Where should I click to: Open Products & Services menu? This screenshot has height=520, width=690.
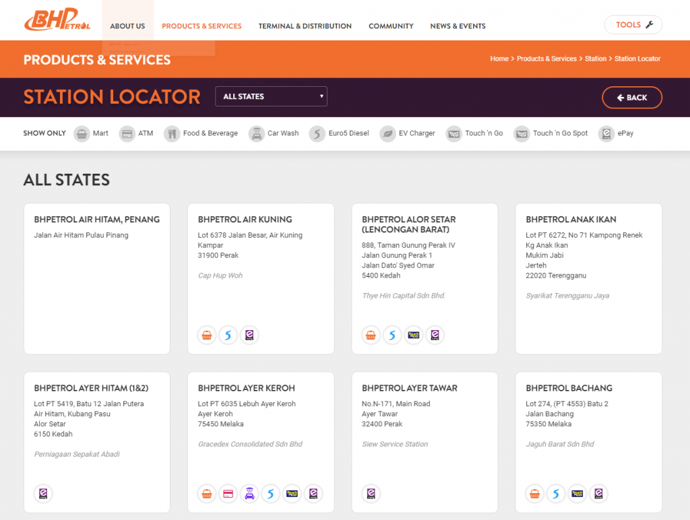pyautogui.click(x=201, y=26)
